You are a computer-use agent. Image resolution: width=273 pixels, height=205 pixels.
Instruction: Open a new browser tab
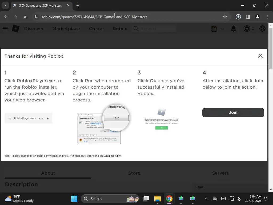pyautogui.click(x=78, y=5)
